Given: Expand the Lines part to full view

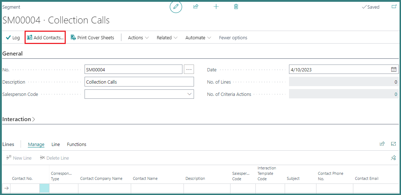Looking at the screenshot, I should coord(393,144).
